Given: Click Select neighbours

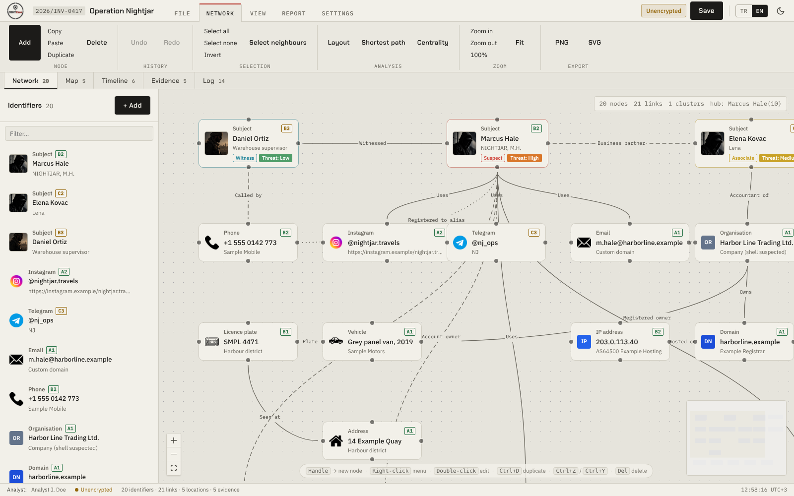Looking at the screenshot, I should (x=278, y=43).
